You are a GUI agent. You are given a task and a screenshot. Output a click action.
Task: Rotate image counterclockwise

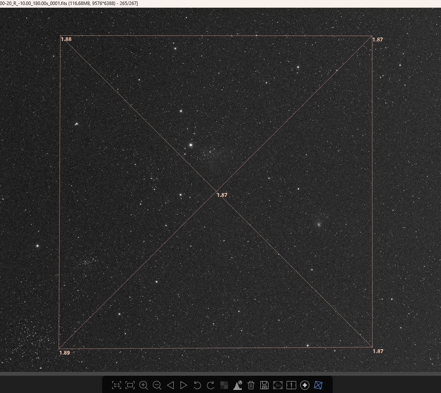[x=197, y=385]
